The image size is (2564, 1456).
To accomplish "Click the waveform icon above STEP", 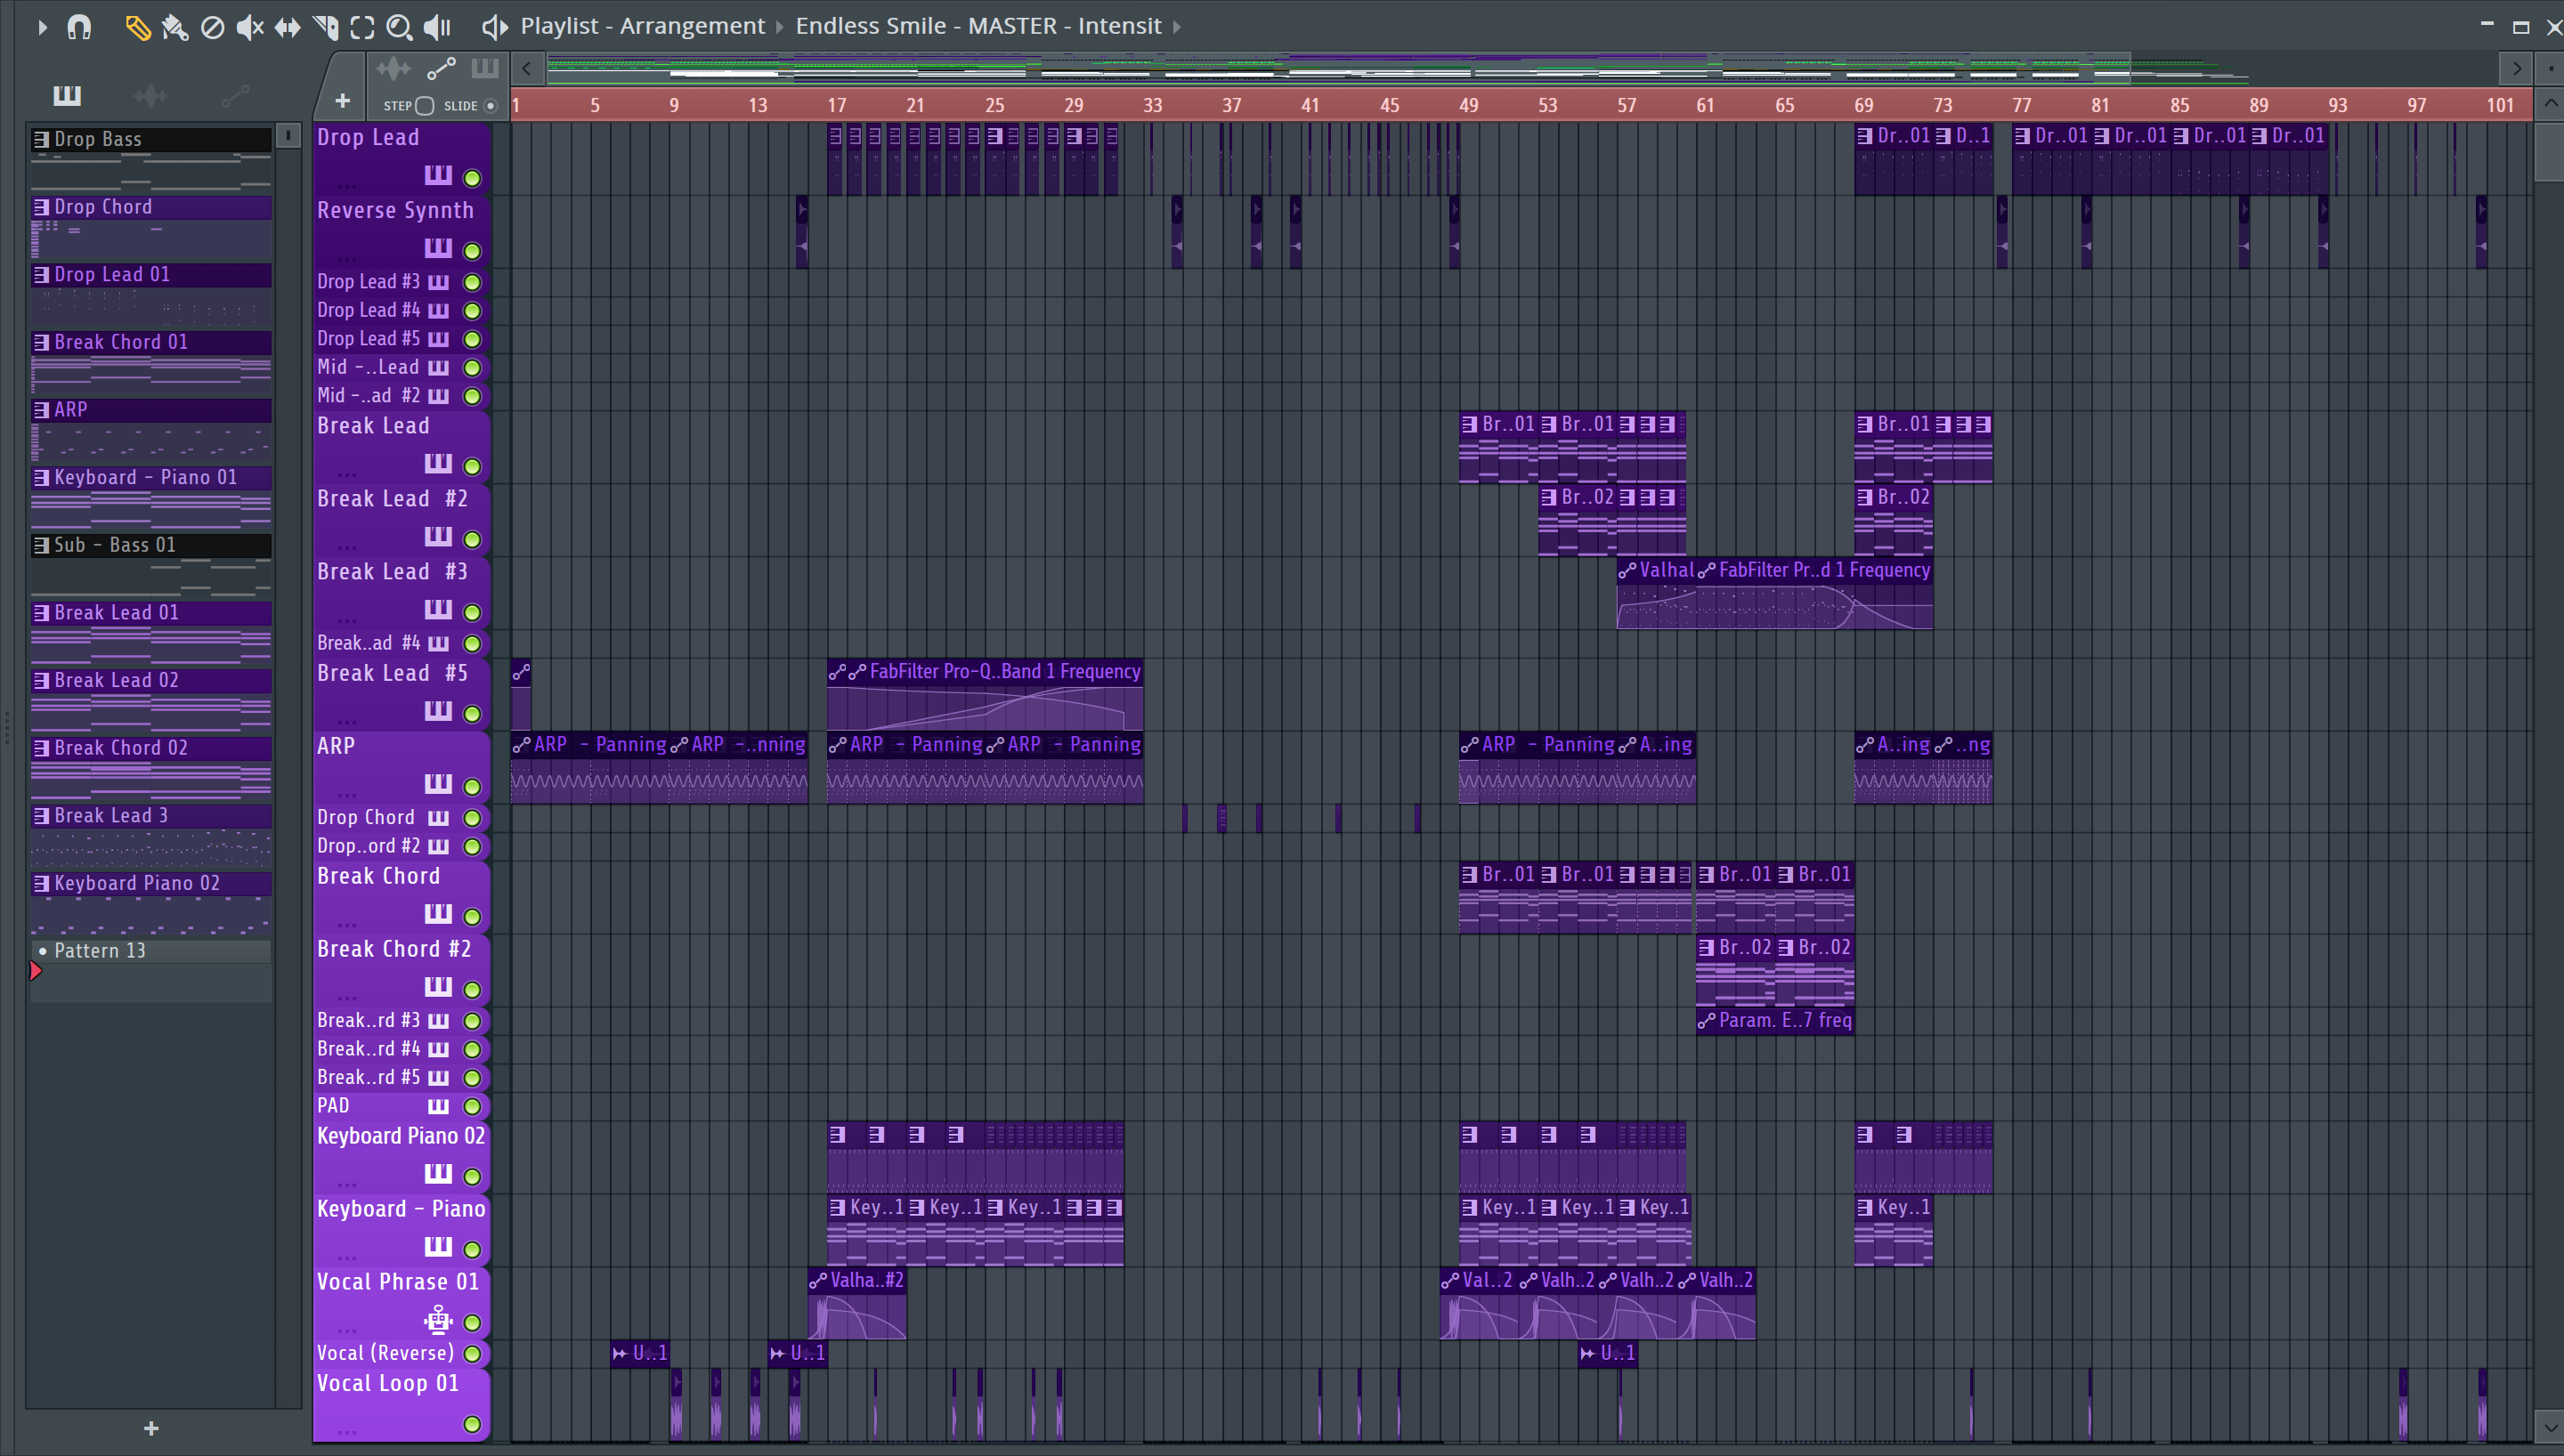I will [393, 69].
